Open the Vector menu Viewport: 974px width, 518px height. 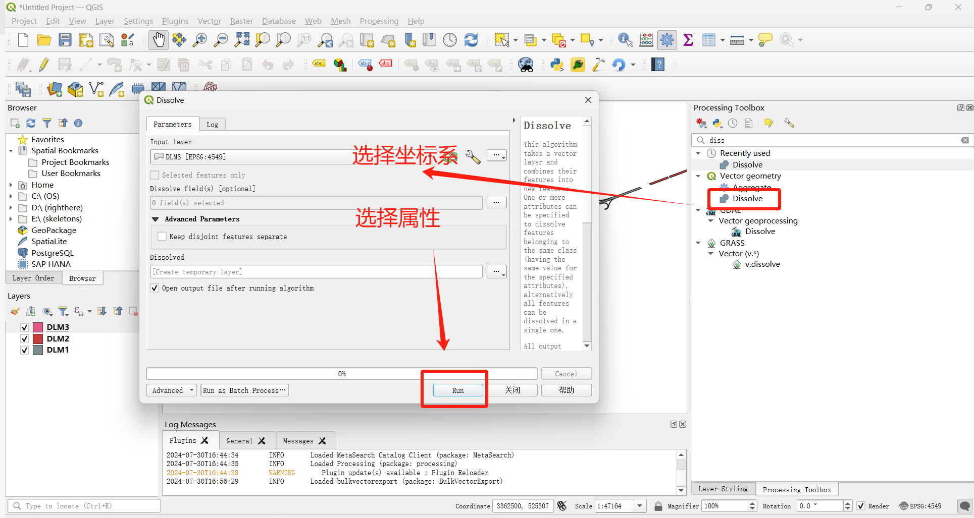[x=209, y=21]
